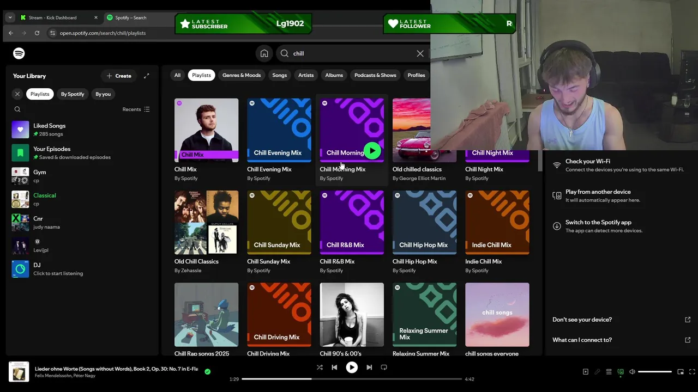Open the Now Playing view
Screen dimensions: 698x392
coord(586,372)
